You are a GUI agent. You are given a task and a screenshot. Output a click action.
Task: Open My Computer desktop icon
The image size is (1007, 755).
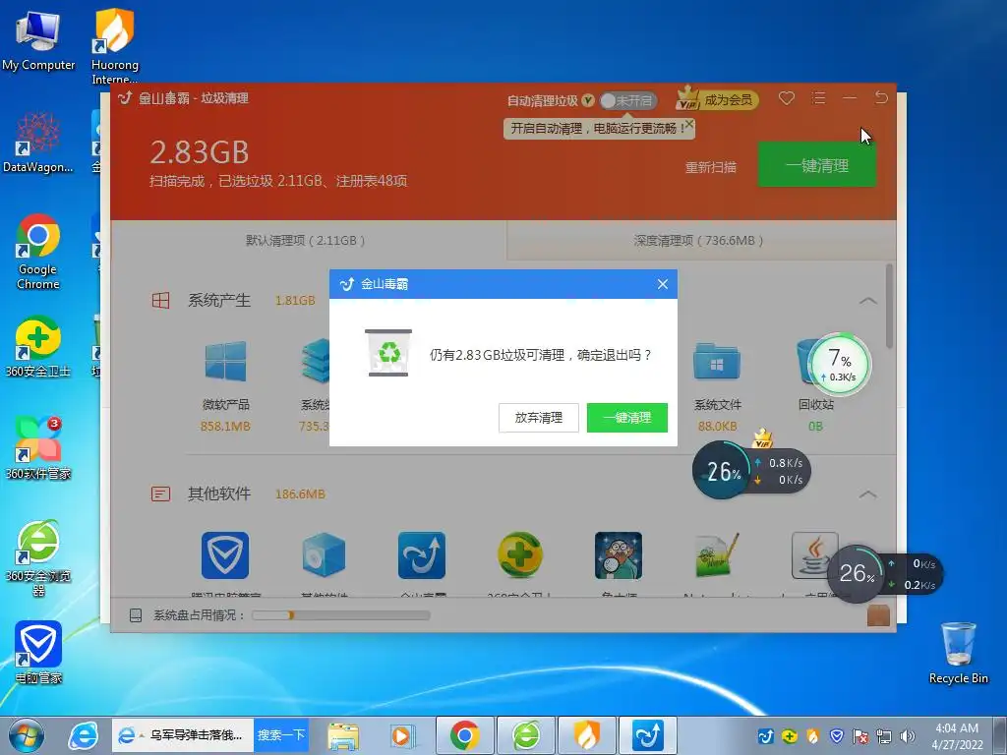coord(38,39)
